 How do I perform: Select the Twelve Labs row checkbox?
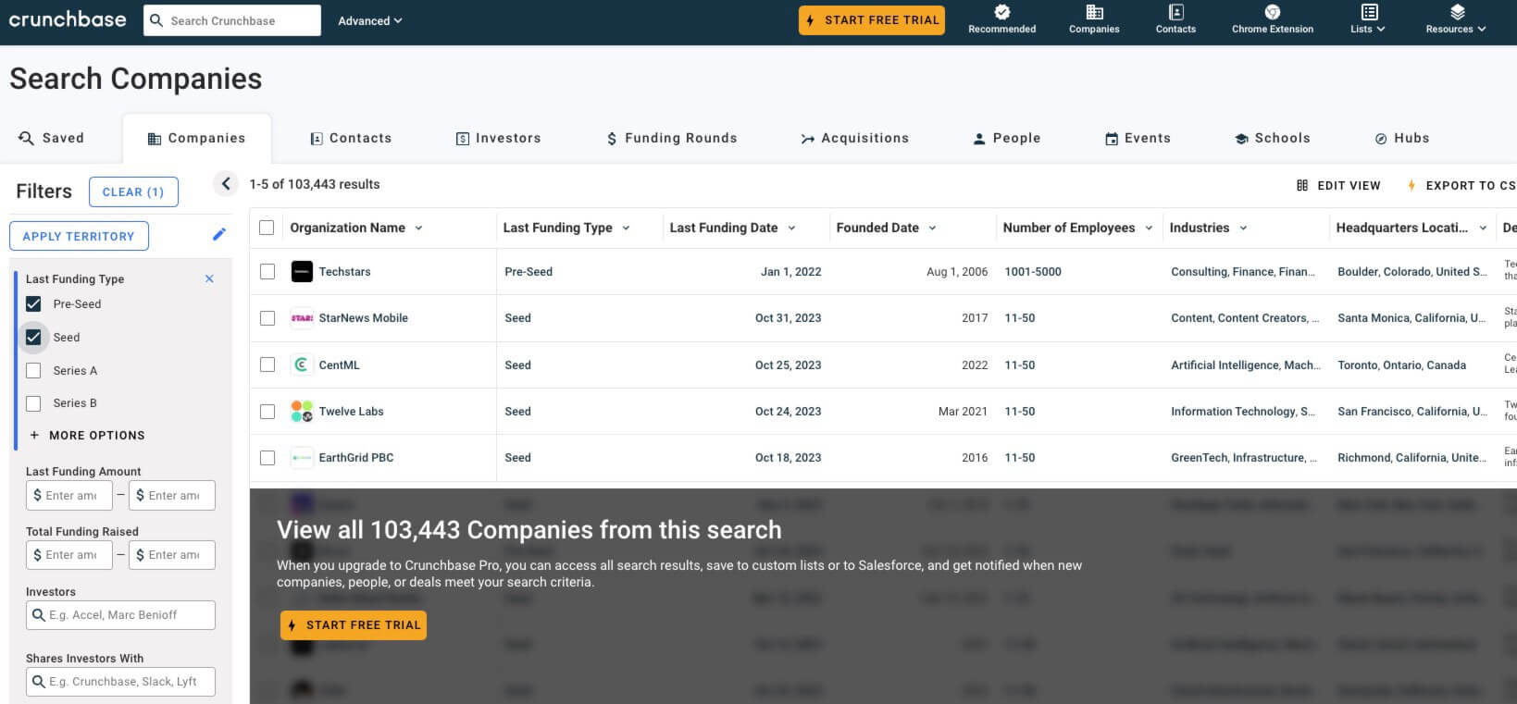(x=267, y=411)
